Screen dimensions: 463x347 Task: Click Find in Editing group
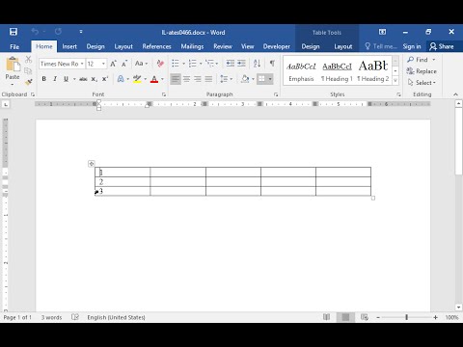[417, 60]
